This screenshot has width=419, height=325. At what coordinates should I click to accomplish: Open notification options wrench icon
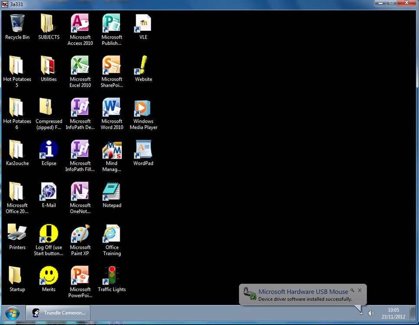point(352,290)
